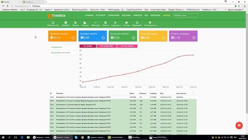Open the Профиль icon
Image resolution: width=248 pixels, height=140 pixels.
tap(65, 24)
